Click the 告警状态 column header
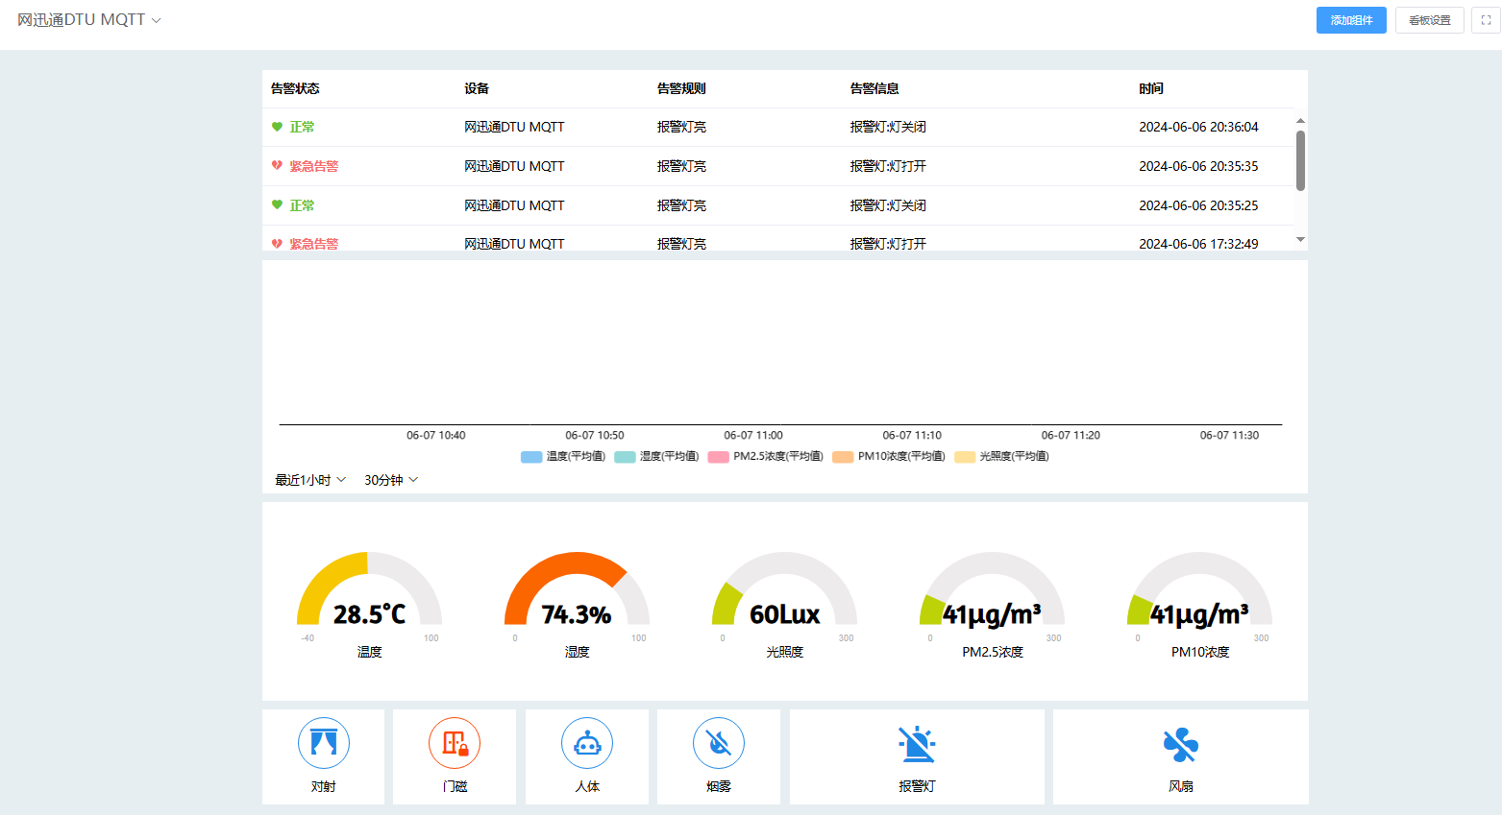This screenshot has width=1502, height=815. click(295, 88)
